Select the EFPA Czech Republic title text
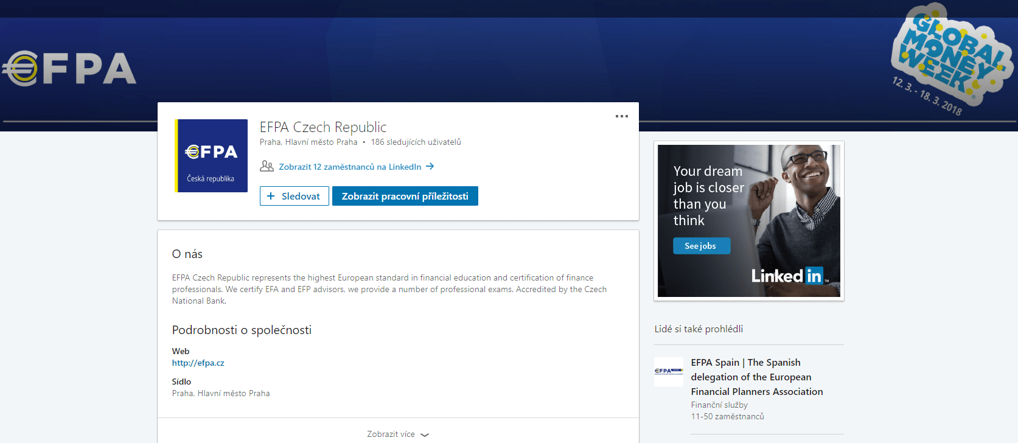This screenshot has height=443, width=1018. click(323, 127)
